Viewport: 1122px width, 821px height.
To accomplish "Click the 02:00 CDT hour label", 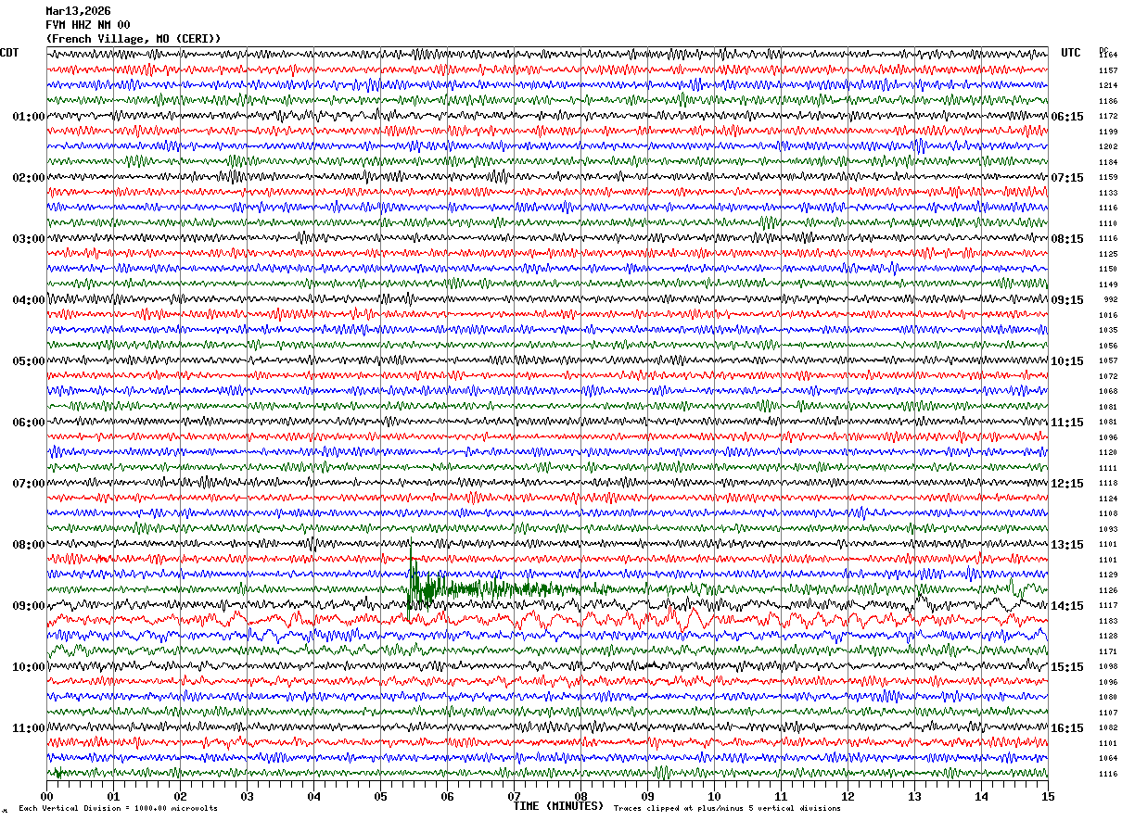I will (x=29, y=178).
